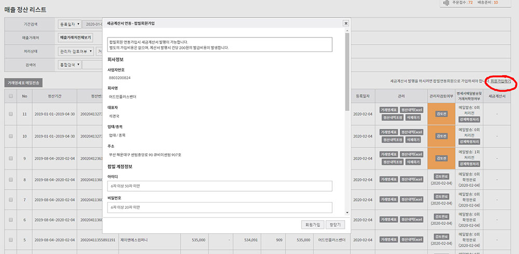Click 검토완료 button in row 5
This screenshot has height=254, width=519.
(x=441, y=237)
